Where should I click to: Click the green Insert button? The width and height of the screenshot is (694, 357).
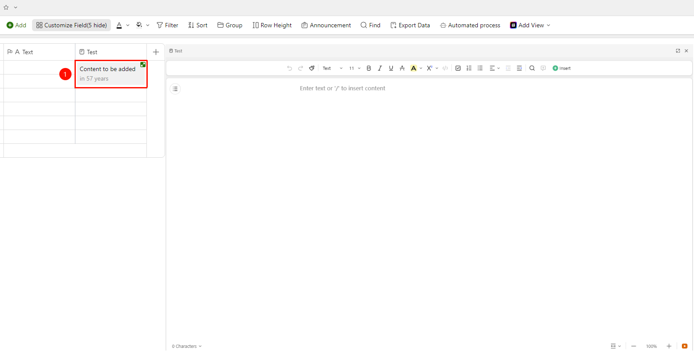(x=561, y=68)
